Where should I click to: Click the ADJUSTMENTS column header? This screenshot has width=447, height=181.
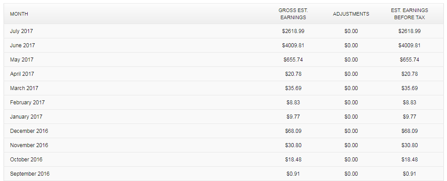(x=351, y=14)
